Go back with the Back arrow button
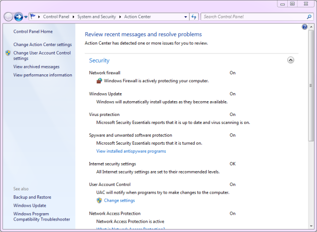Image resolution: width=317 pixels, height=232 pixels. 8,17
